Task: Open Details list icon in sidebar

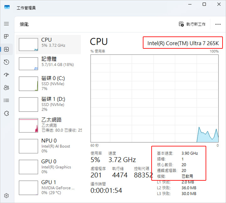Action: coord(6,100)
